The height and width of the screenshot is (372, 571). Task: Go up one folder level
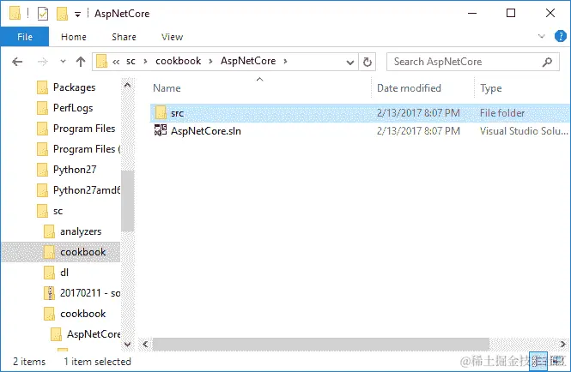tap(81, 62)
